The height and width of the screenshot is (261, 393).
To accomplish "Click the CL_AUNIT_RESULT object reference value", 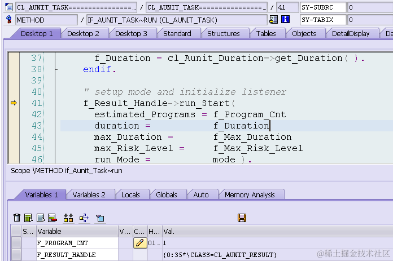I will tap(220, 255).
